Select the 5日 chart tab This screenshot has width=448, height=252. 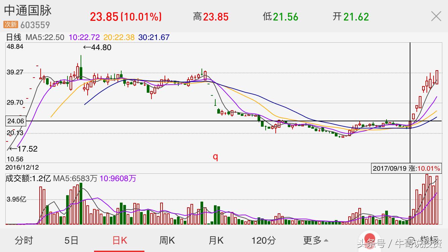71,240
